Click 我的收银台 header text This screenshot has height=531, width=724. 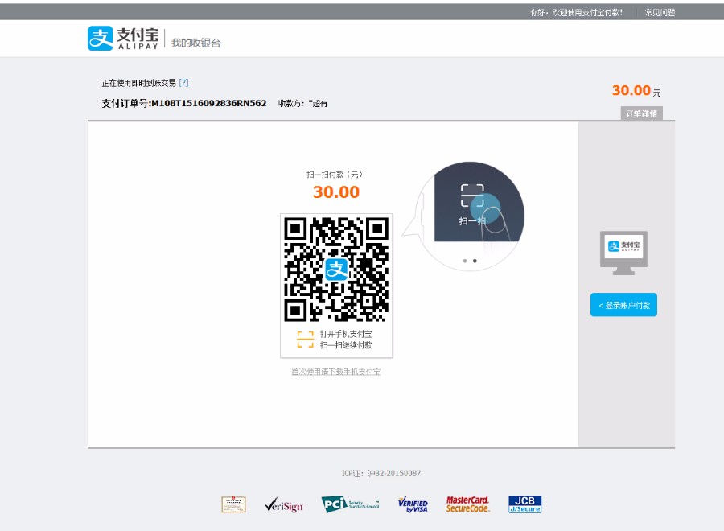[x=195, y=43]
